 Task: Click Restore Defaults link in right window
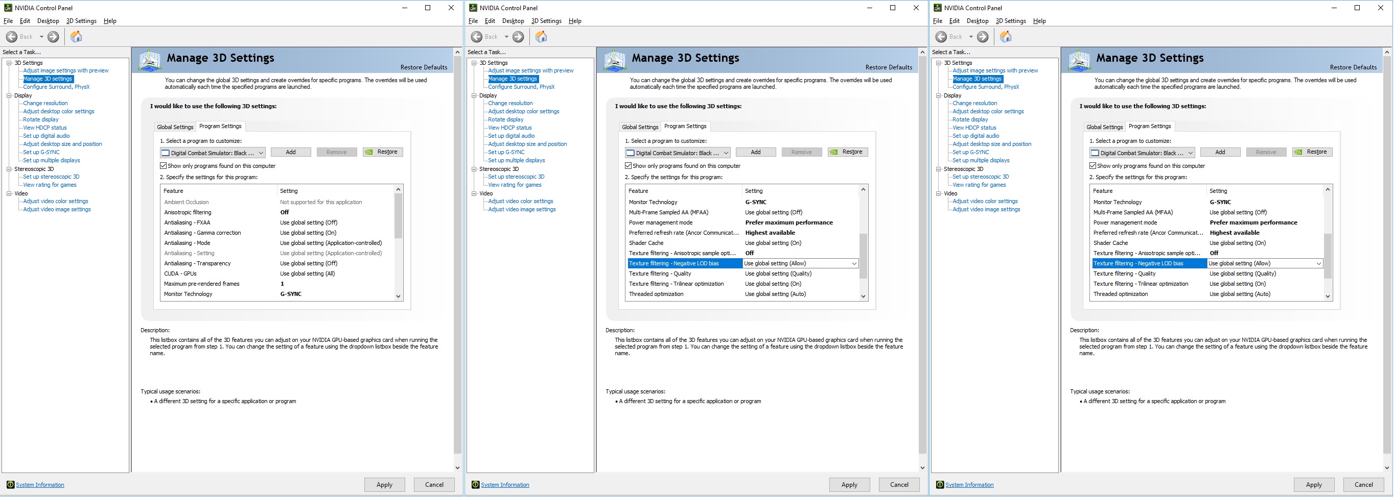[x=1353, y=67]
